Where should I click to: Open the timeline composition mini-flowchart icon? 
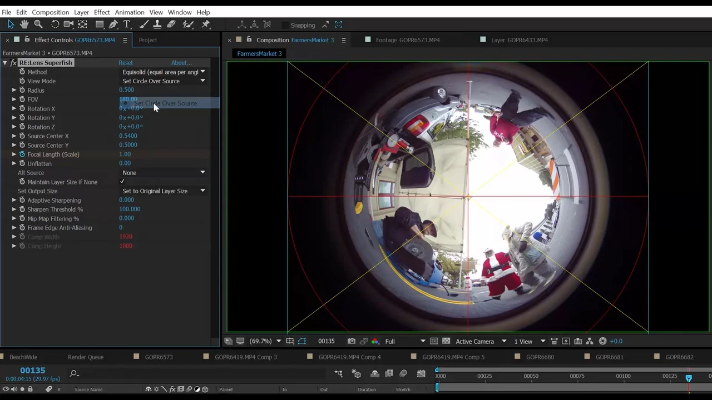coord(339,374)
